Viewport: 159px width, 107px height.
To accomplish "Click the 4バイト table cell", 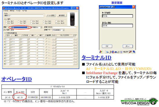I will [x=20, y=97].
